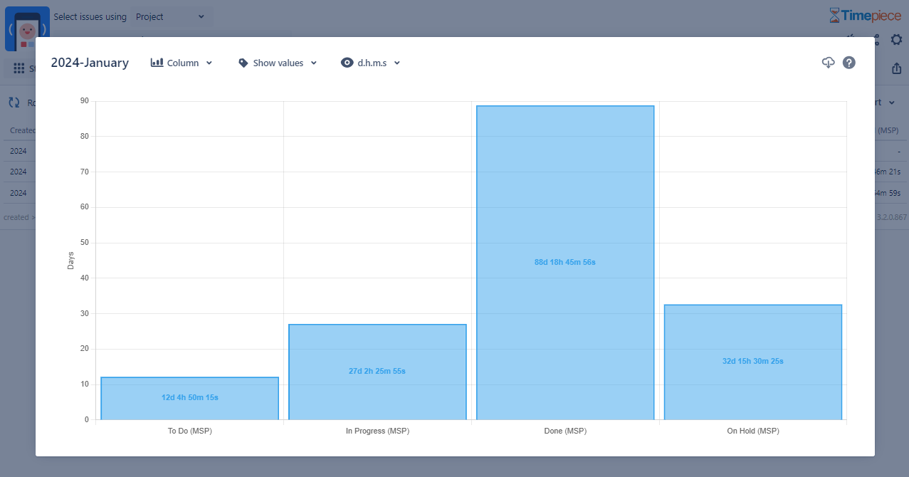
Task: Click the 2024-January chart title
Action: [90, 63]
